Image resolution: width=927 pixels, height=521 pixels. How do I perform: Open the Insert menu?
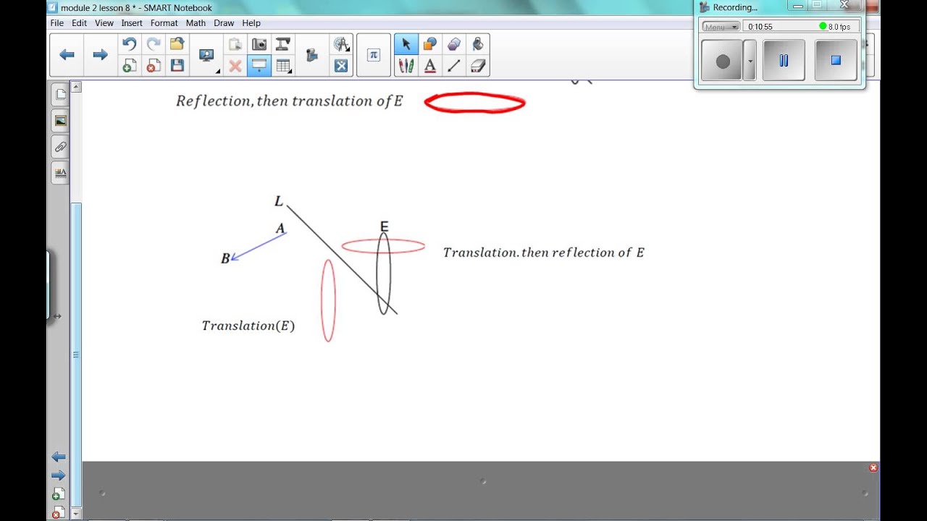point(132,23)
